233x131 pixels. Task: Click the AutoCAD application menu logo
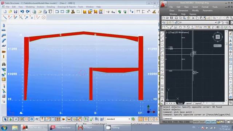pos(163,5)
